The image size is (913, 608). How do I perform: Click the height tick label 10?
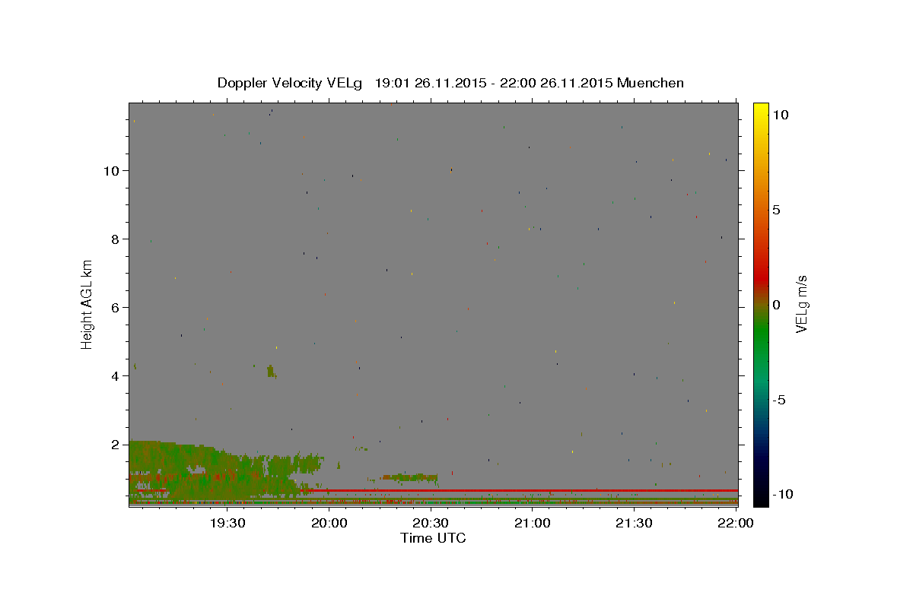[x=113, y=170]
